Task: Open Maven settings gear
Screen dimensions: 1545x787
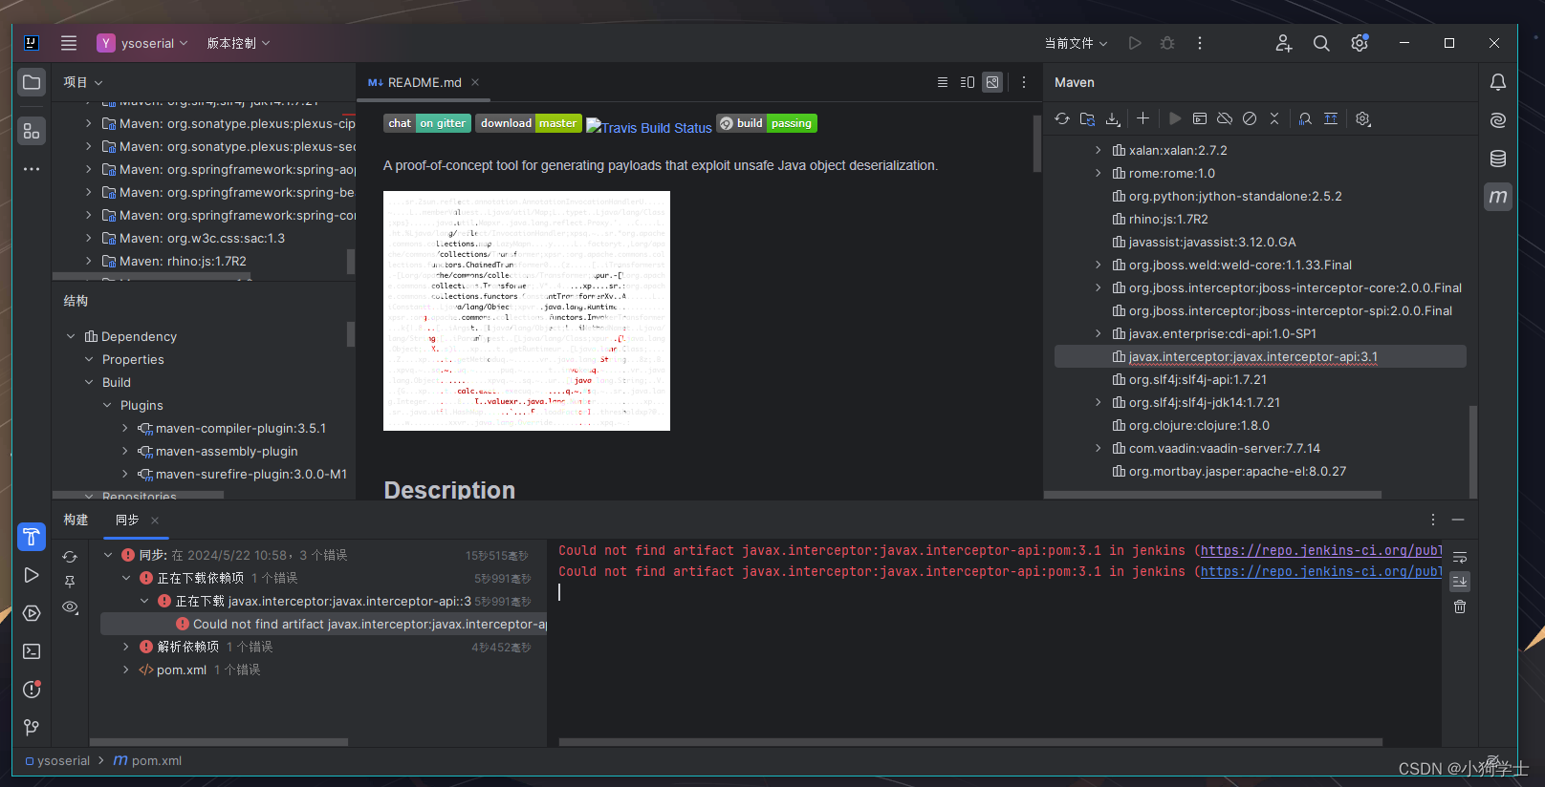Action: tap(1363, 118)
